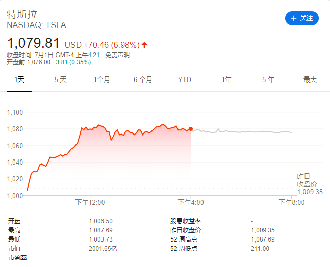This screenshot has width=330, height=267.
Task: Click the 市值 2001.65亿 value
Action: click(102, 248)
